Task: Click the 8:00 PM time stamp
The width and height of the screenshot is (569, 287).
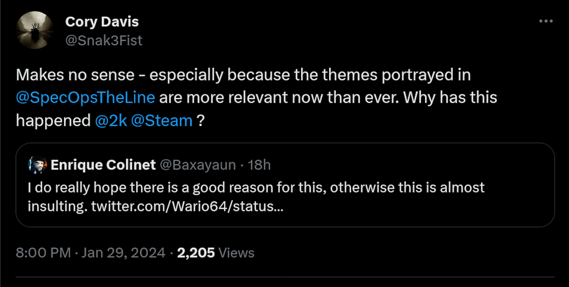Action: point(43,253)
